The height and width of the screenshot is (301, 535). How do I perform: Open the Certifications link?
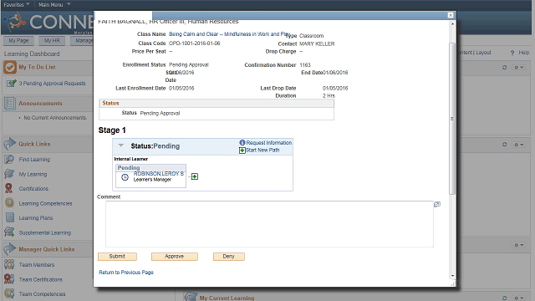pos(33,189)
